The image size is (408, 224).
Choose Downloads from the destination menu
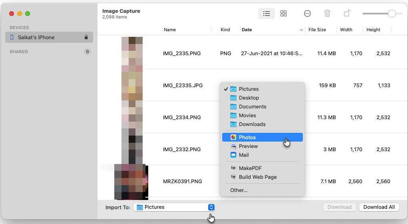pos(262,124)
